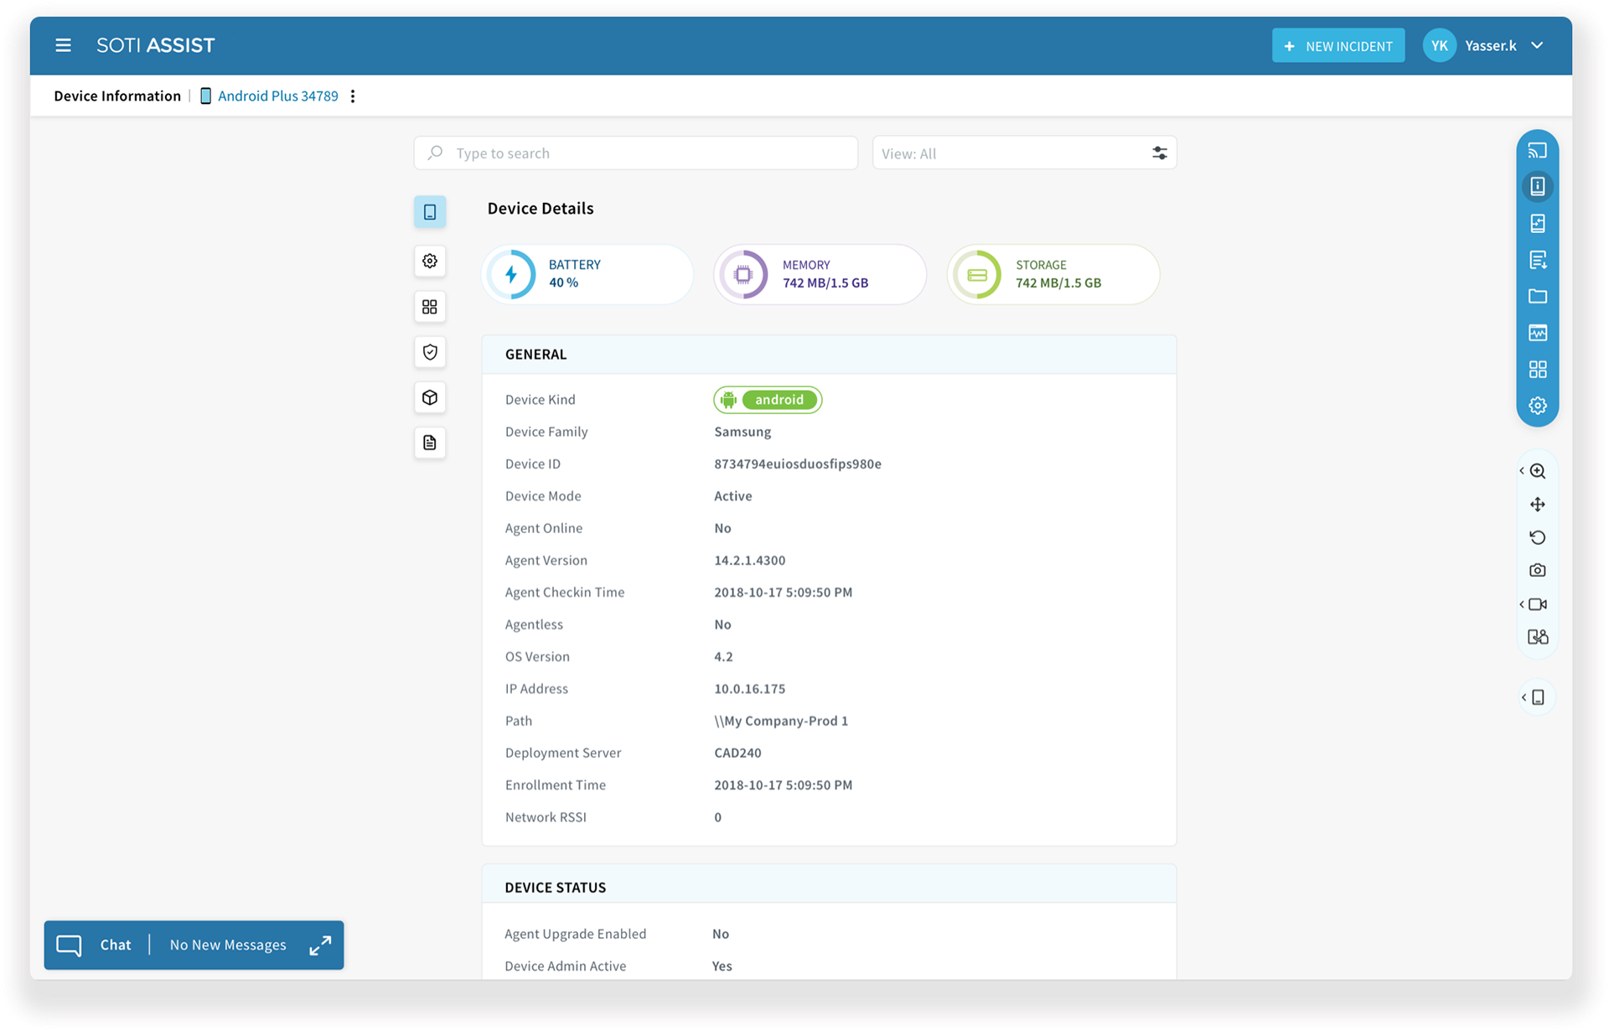
Task: Select the device information tool icon
Action: [1538, 186]
